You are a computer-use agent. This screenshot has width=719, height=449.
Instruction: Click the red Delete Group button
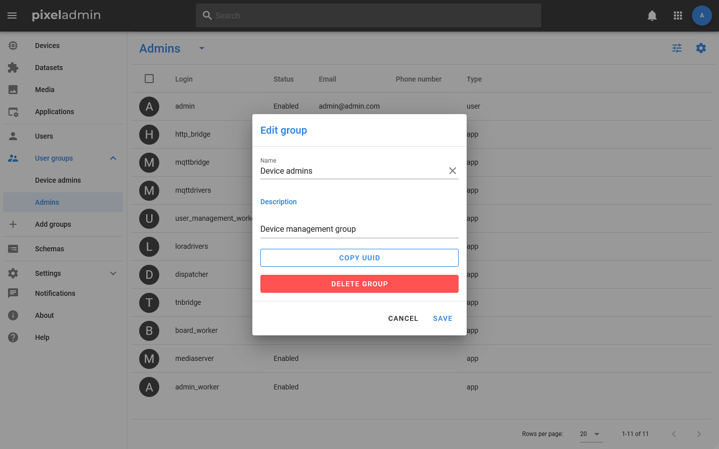359,284
